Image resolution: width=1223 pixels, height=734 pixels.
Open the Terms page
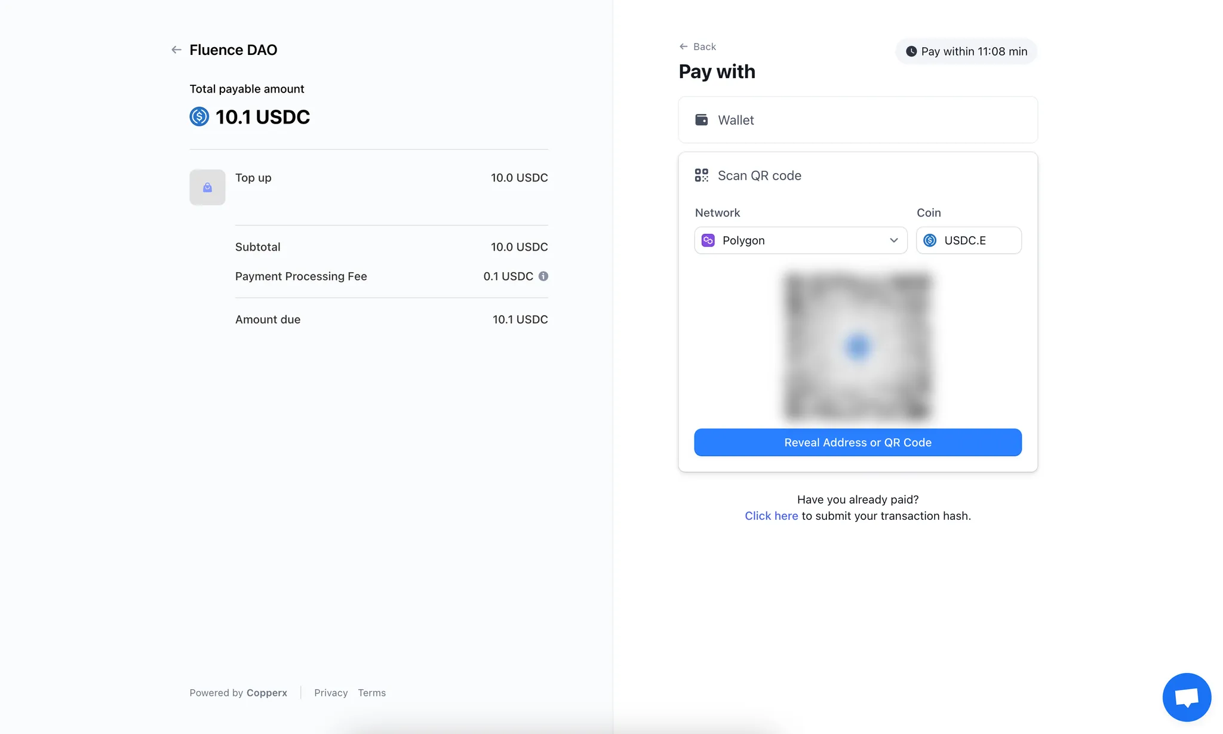[x=371, y=692]
